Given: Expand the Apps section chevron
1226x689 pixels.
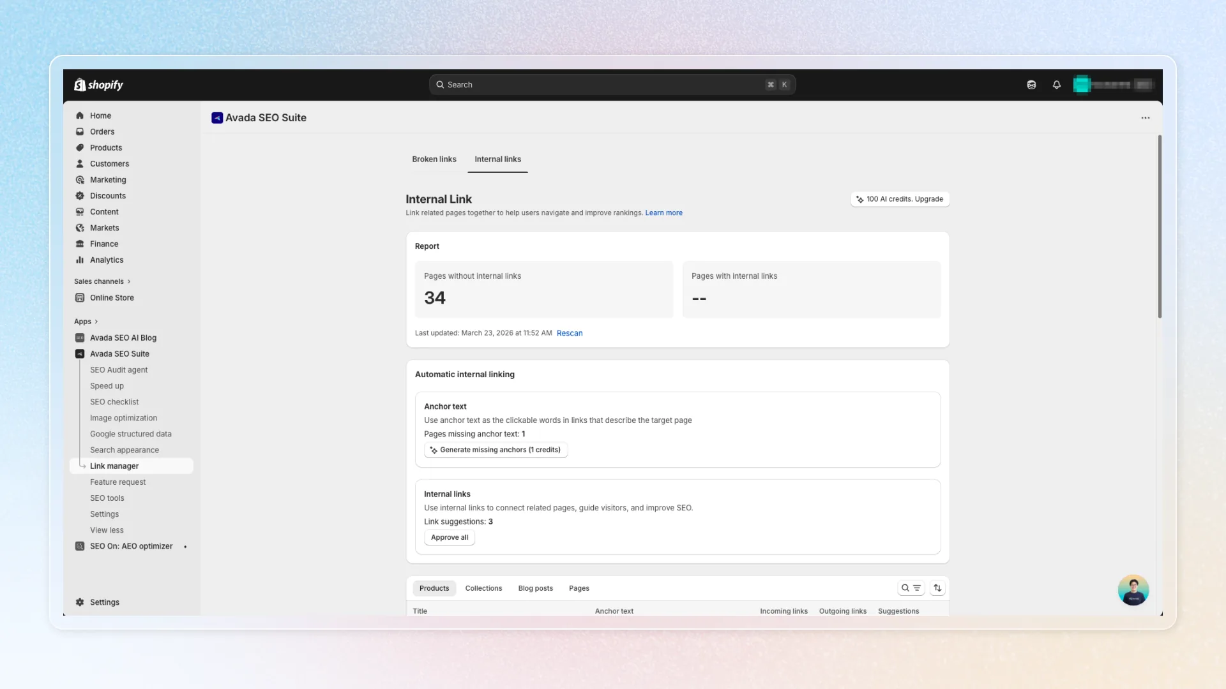Looking at the screenshot, I should (x=96, y=322).
